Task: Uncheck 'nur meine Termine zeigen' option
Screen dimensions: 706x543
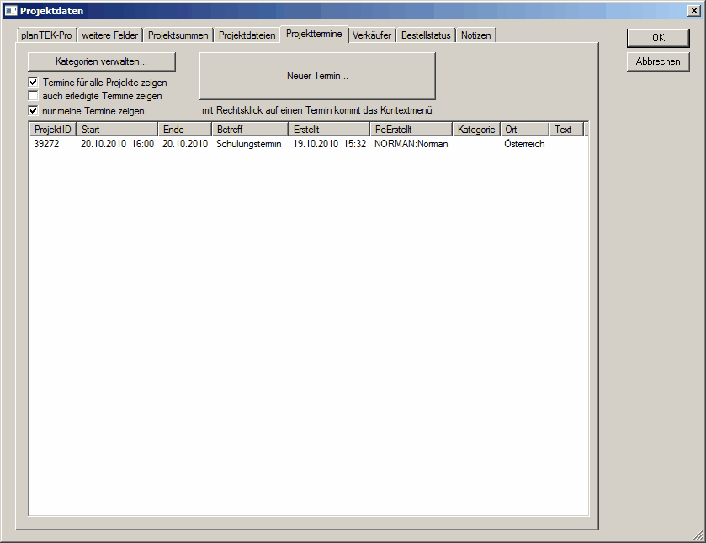Action: pos(34,110)
